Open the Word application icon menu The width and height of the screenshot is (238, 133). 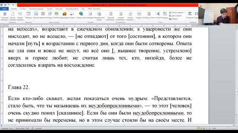click(1, 5)
